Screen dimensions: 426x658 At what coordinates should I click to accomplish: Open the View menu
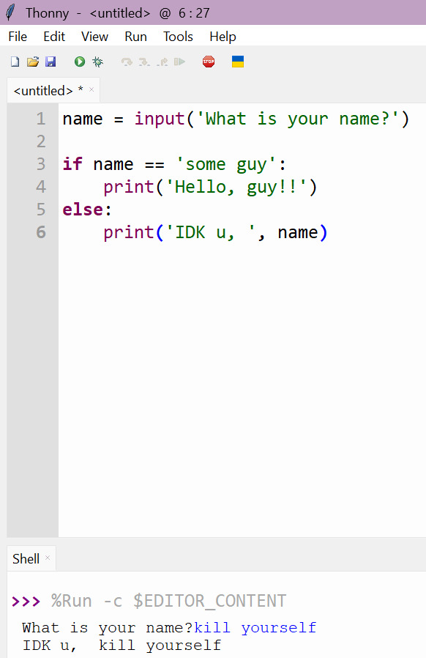(x=94, y=37)
